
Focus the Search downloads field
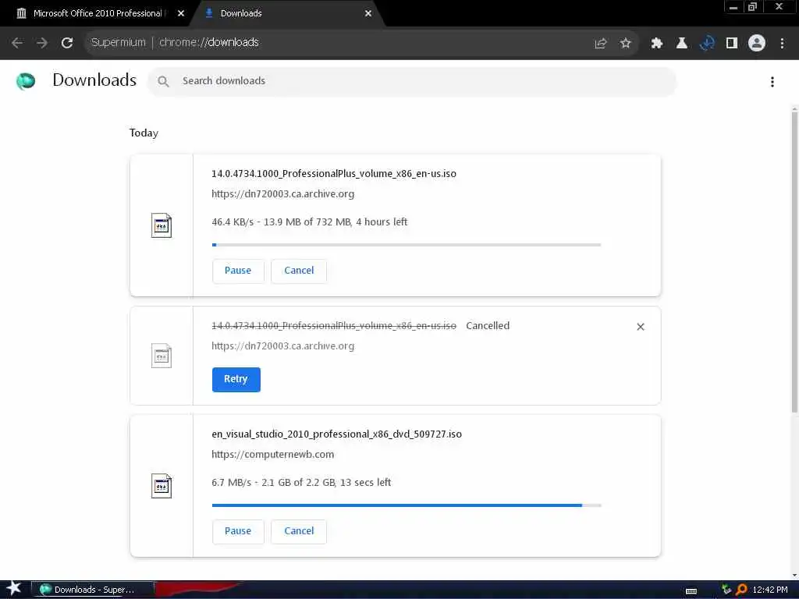412,81
